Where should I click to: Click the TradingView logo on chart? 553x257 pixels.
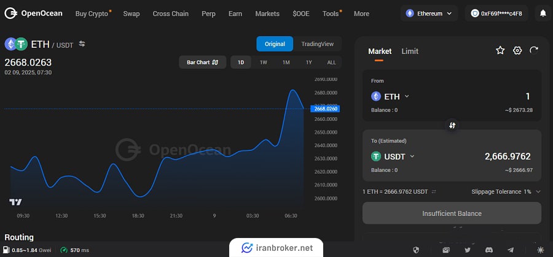click(x=15, y=202)
